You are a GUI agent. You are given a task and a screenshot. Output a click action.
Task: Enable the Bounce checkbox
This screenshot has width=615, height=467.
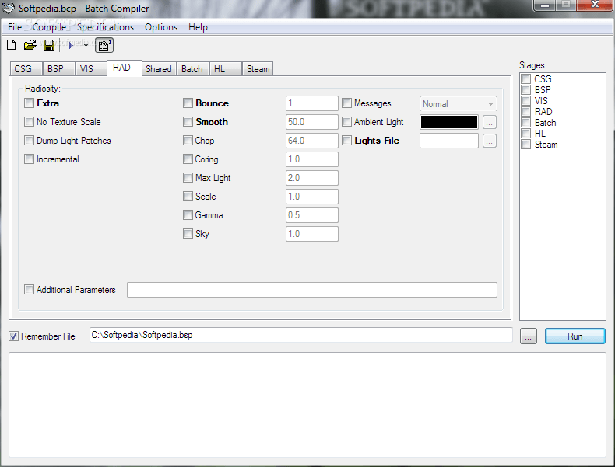(188, 103)
